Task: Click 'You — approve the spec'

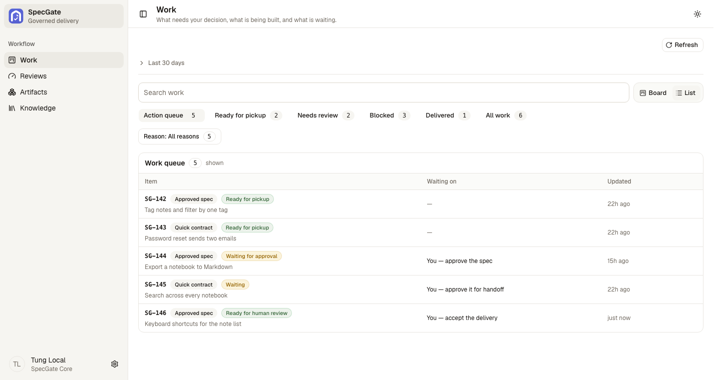Action: click(460, 261)
